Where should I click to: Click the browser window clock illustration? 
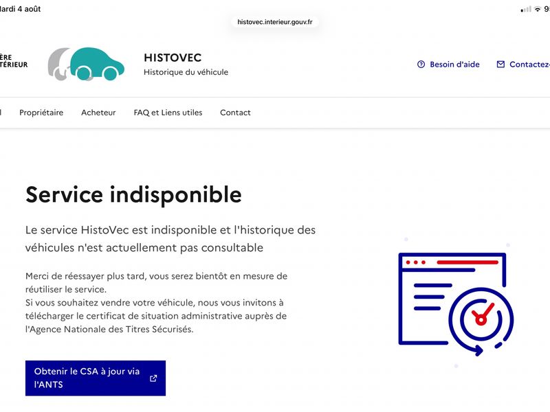(x=456, y=304)
